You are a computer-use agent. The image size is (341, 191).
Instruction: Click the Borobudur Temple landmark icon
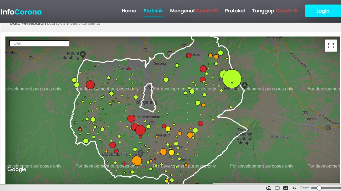point(141,153)
